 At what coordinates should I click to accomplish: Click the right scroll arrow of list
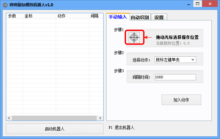(100, 118)
